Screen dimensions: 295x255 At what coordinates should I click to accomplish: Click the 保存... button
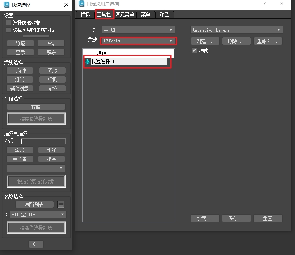(236, 218)
